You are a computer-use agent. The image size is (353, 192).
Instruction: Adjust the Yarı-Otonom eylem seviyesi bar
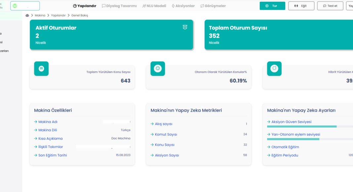[x=310, y=139]
